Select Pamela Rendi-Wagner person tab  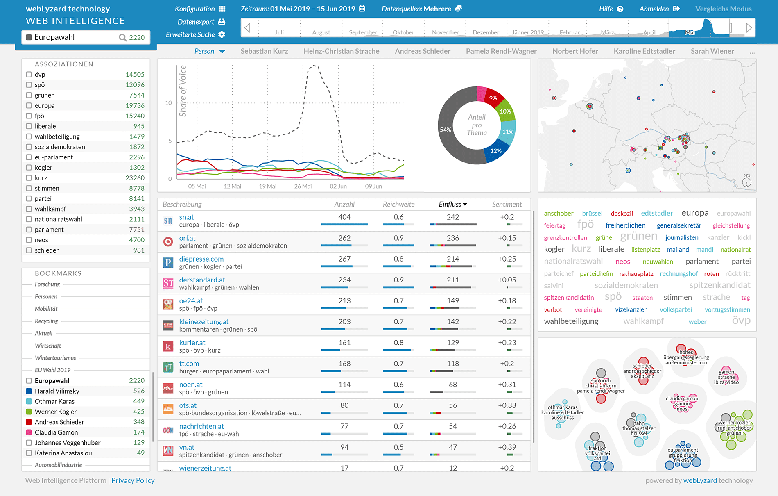point(501,51)
